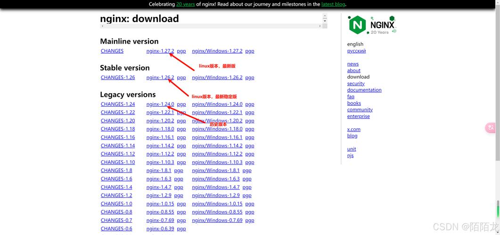Open CHANGES-1.14 link
Screen dimensions: 500x235
point(118,145)
